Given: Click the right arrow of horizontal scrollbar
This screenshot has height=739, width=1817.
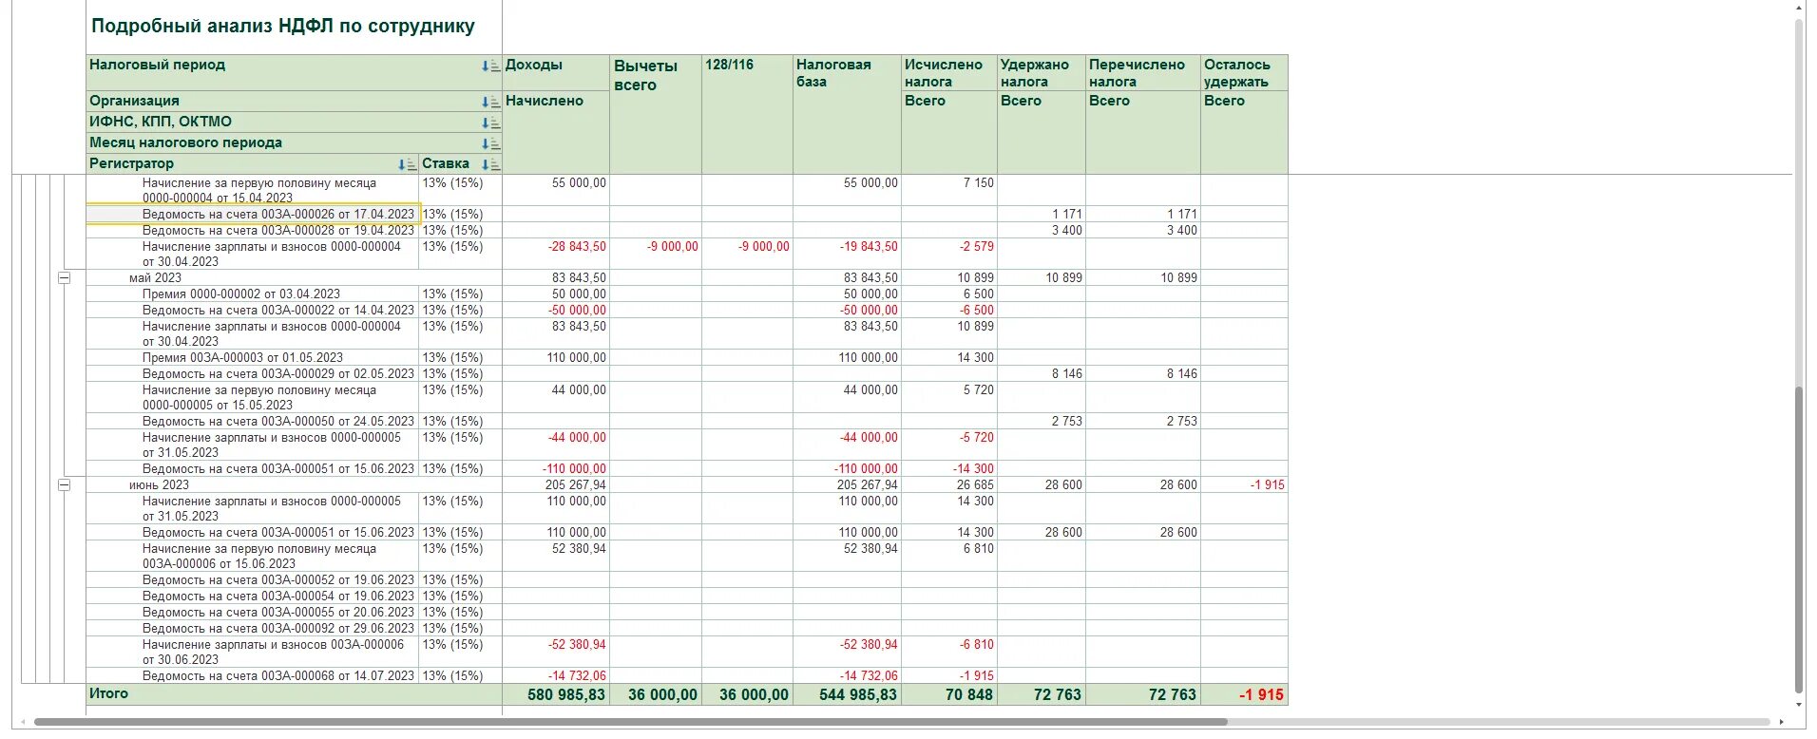Looking at the screenshot, I should (1781, 723).
